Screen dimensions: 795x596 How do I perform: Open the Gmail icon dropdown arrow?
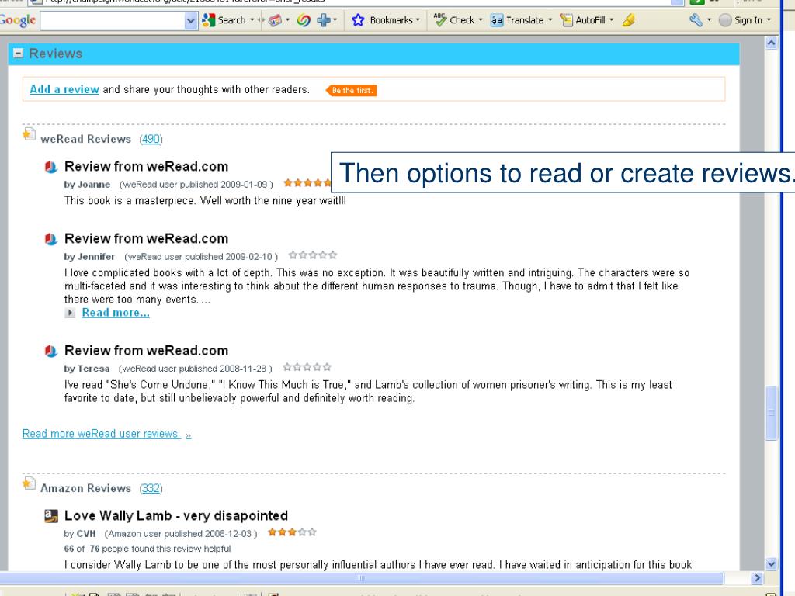pyautogui.click(x=287, y=20)
